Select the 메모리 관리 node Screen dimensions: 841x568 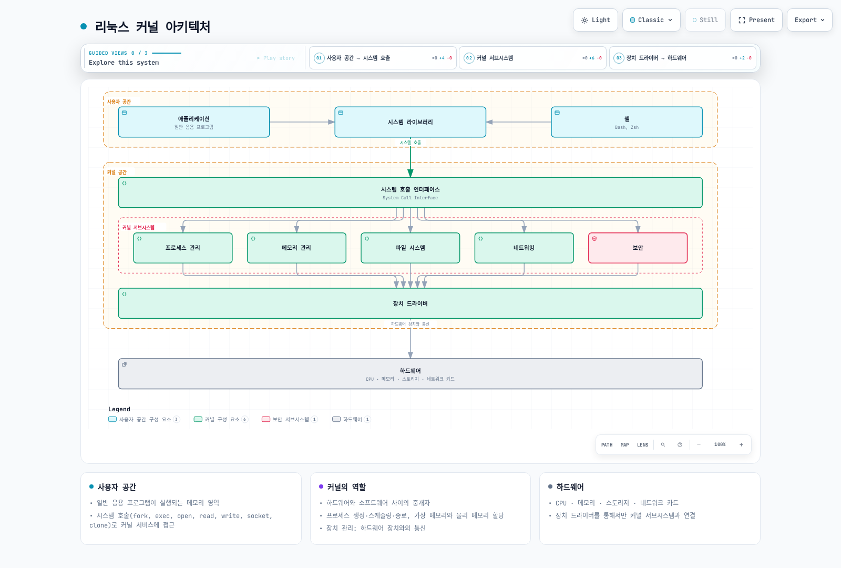pyautogui.click(x=296, y=248)
